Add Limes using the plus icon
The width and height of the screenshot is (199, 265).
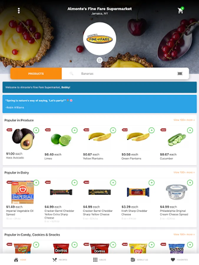point(75,130)
